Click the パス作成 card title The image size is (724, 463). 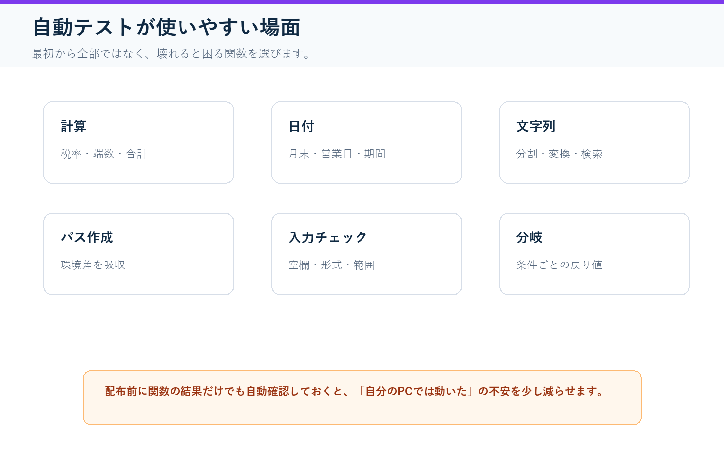[x=87, y=237]
